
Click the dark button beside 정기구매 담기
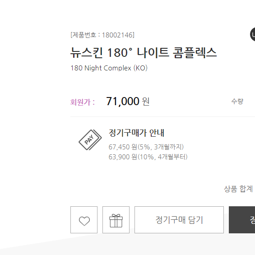coord(242,220)
